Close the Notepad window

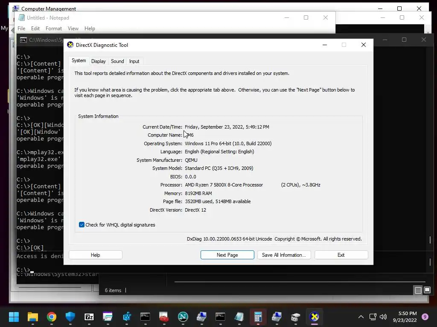[325, 17]
